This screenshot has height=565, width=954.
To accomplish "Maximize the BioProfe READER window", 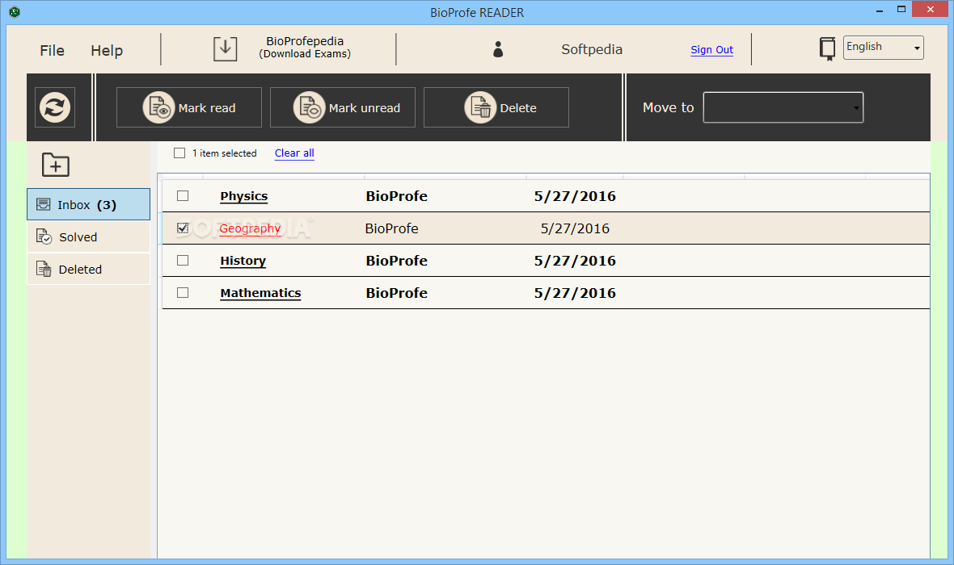I will (901, 9).
